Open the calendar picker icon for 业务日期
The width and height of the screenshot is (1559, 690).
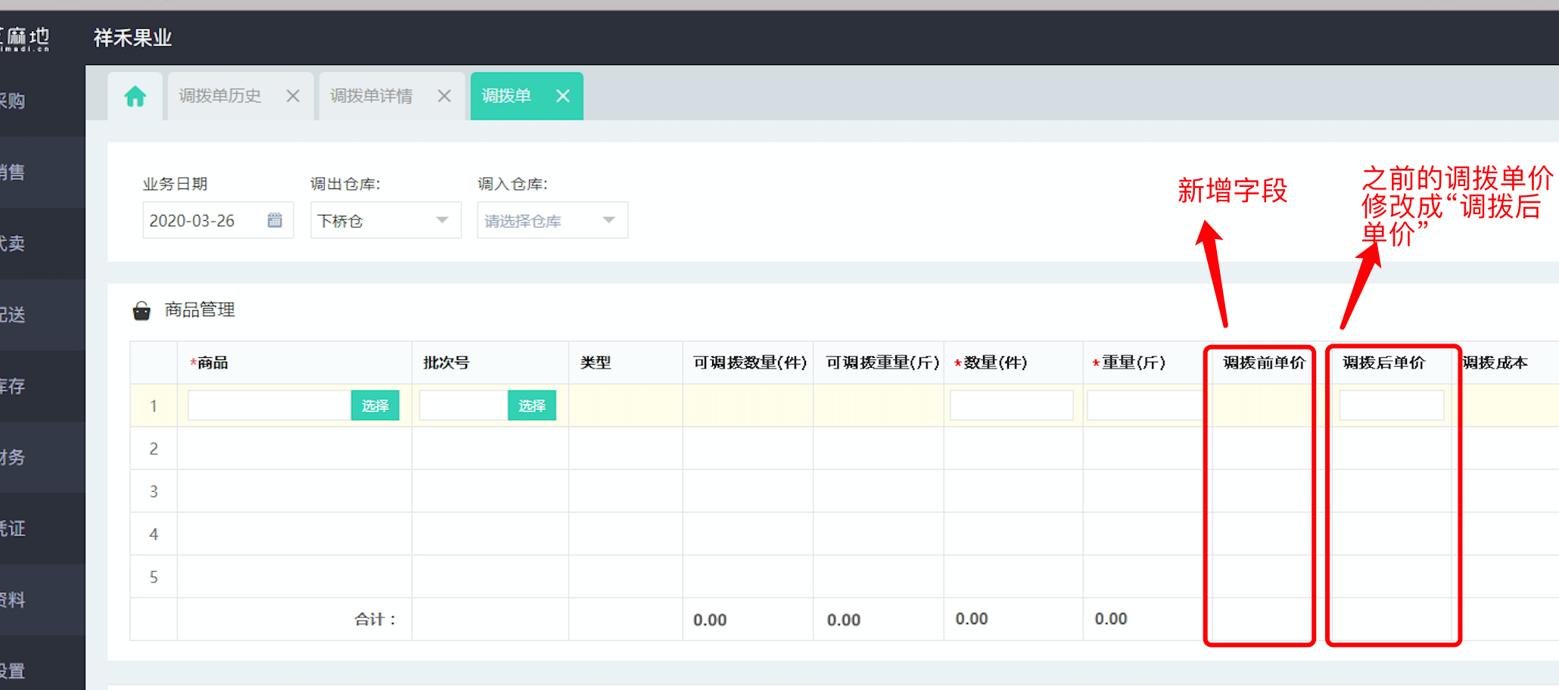275,220
